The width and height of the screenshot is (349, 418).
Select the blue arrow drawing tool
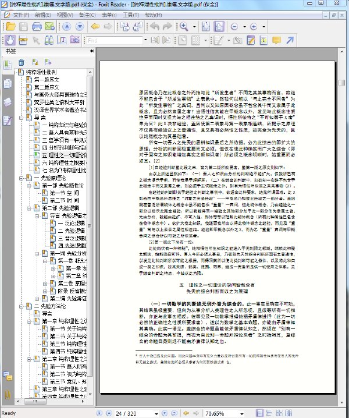click(290, 40)
